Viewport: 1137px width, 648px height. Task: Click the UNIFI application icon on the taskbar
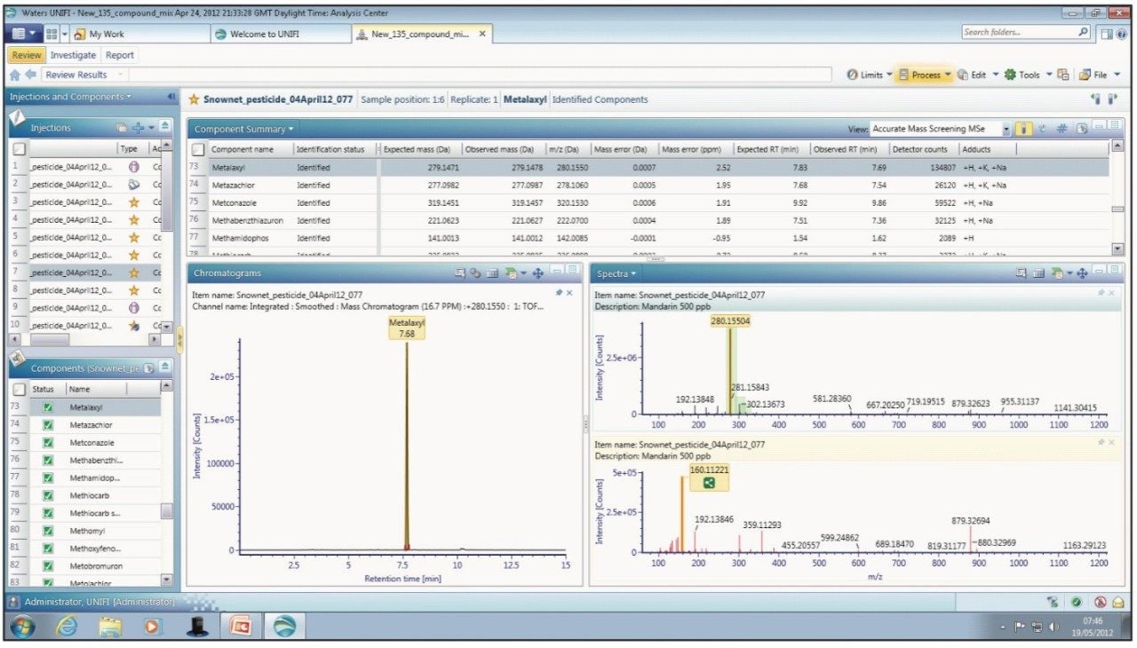coord(284,626)
